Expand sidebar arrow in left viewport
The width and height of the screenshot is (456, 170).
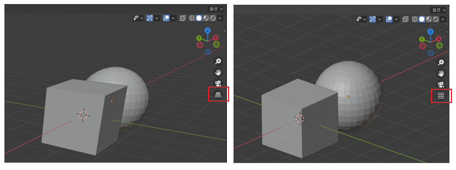(225, 31)
